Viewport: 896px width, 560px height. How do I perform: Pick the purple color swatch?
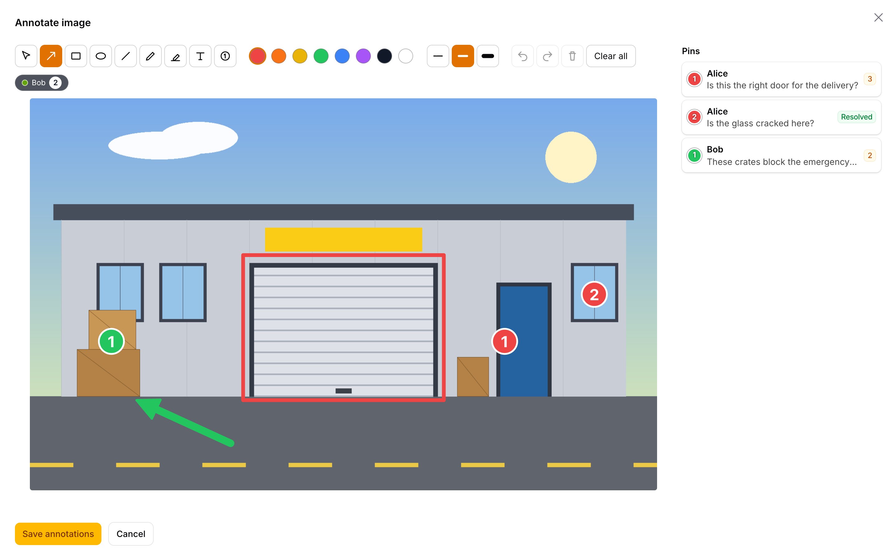(363, 56)
